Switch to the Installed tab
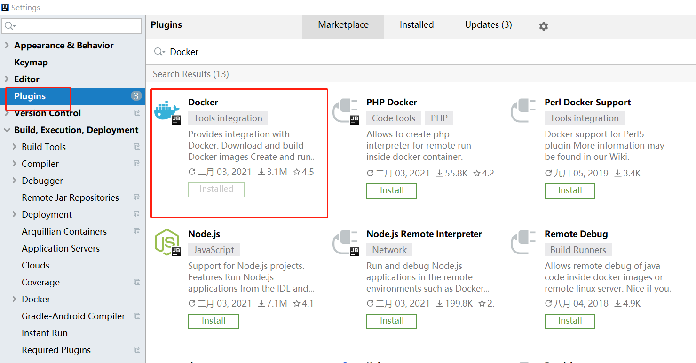This screenshot has width=696, height=363. click(417, 24)
